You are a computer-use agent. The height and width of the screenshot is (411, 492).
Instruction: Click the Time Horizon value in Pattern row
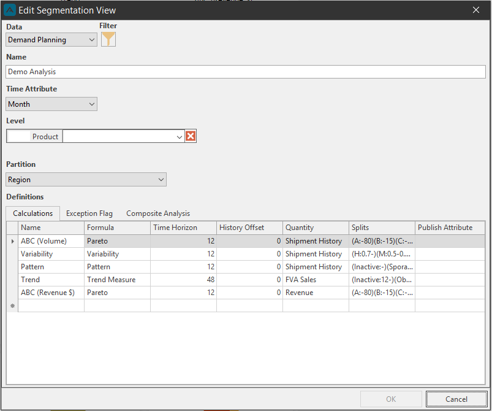point(184,267)
